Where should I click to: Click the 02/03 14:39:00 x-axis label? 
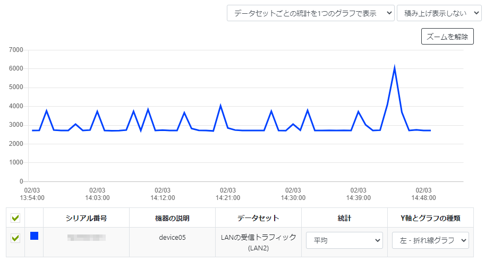coord(358,194)
